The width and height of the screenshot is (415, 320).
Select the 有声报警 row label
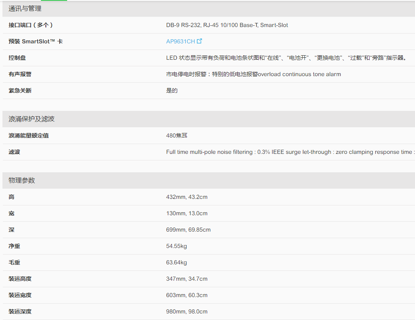[x=20, y=74]
